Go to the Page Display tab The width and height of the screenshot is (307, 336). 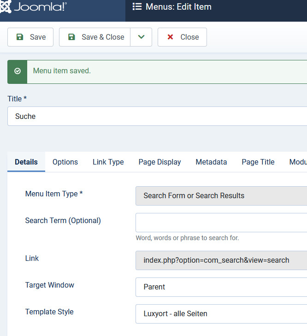click(x=159, y=162)
